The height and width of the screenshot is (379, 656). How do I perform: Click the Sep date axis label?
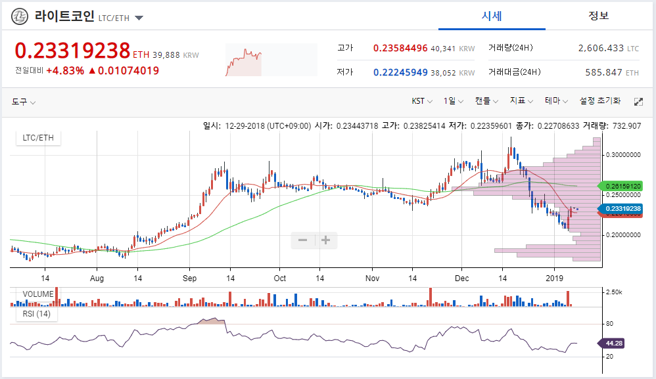pos(189,279)
